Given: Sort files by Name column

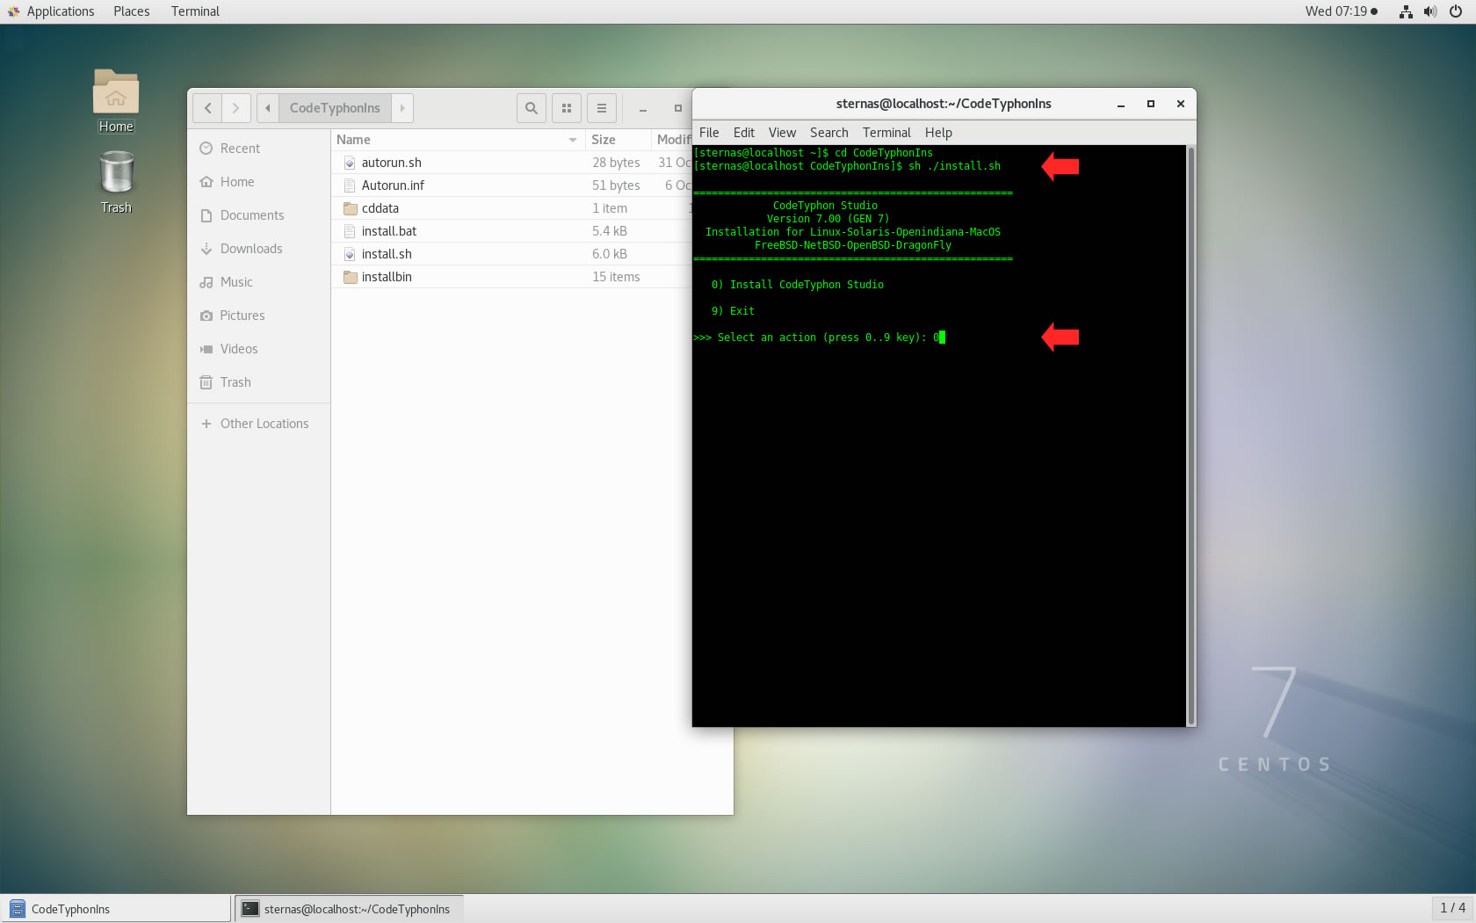Looking at the screenshot, I should click(x=458, y=140).
